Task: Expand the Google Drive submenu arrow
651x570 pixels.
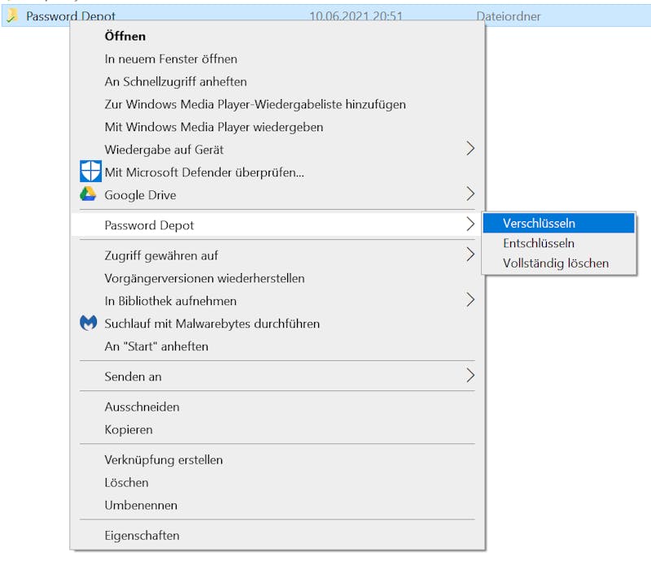Action: coord(470,194)
